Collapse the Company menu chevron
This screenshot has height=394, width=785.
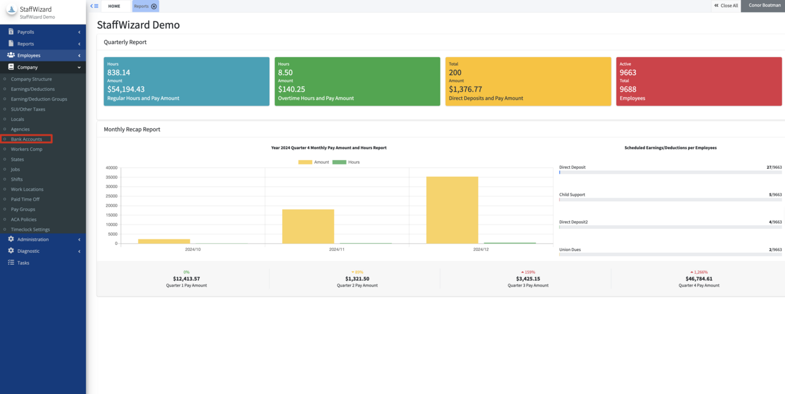79,68
